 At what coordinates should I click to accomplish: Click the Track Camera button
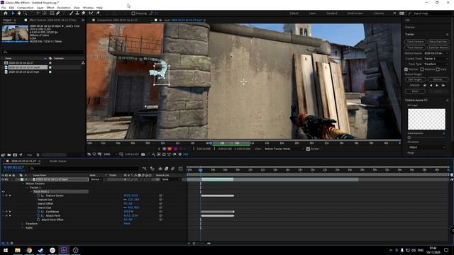tap(415, 42)
